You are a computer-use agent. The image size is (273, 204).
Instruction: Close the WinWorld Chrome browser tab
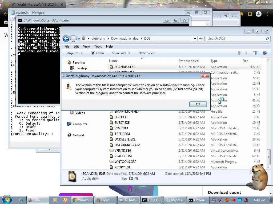[62, 5]
